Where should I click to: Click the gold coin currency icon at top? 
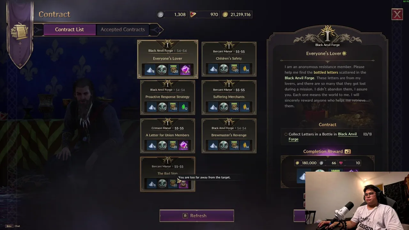pyautogui.click(x=225, y=14)
